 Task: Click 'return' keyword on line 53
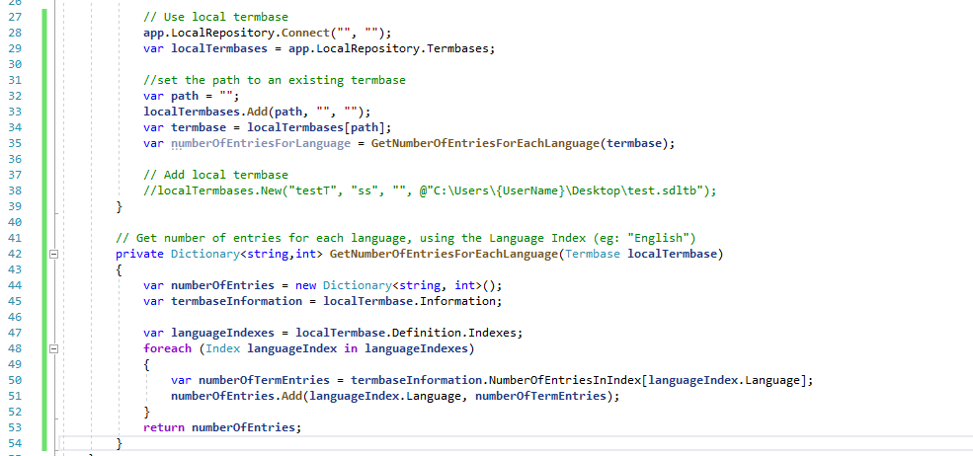pos(164,427)
